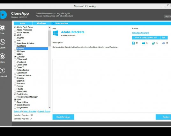Viewport: 171px width, 136px height.
Task: Click the CloneApp logo icon
Action: pyautogui.click(x=3, y=15)
